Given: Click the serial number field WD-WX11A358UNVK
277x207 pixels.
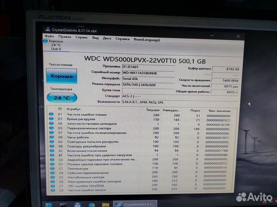Looking at the screenshot, I should click(x=149, y=73).
